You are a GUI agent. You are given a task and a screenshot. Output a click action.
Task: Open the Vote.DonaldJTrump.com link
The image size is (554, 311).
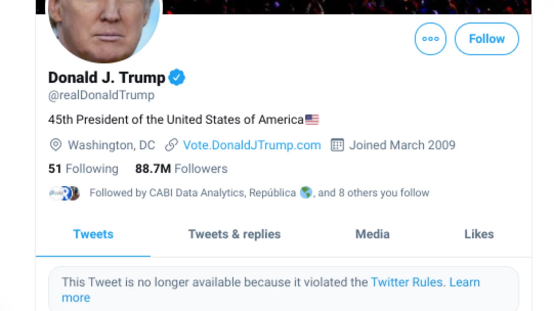(x=252, y=145)
